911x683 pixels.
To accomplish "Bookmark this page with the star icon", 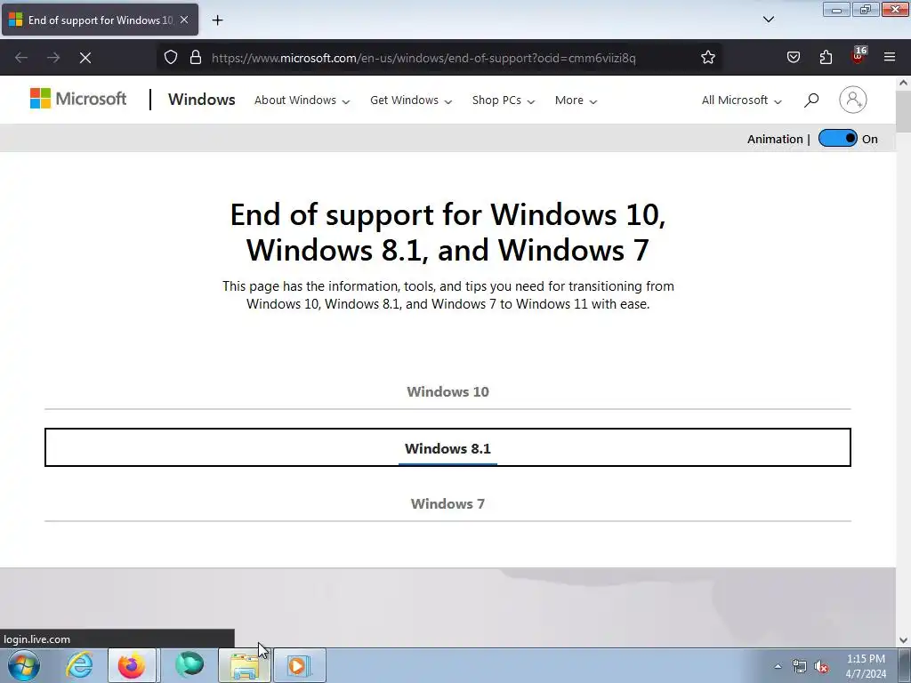I will click(707, 58).
